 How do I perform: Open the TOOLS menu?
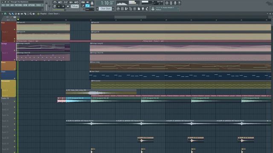tap(38, 5)
